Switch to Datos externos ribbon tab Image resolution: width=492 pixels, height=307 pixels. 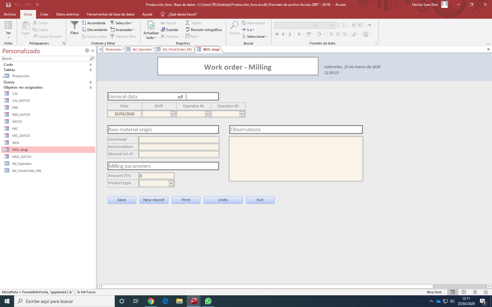tap(68, 14)
